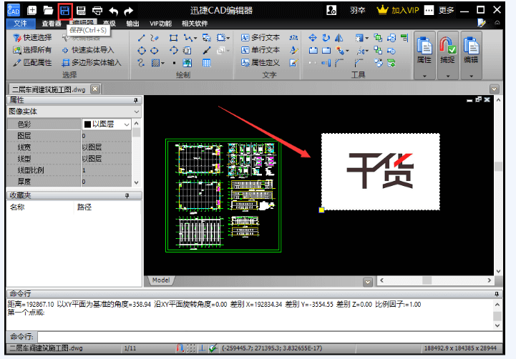
Task: Switch to the VIP功能 tab
Action: pyautogui.click(x=160, y=24)
